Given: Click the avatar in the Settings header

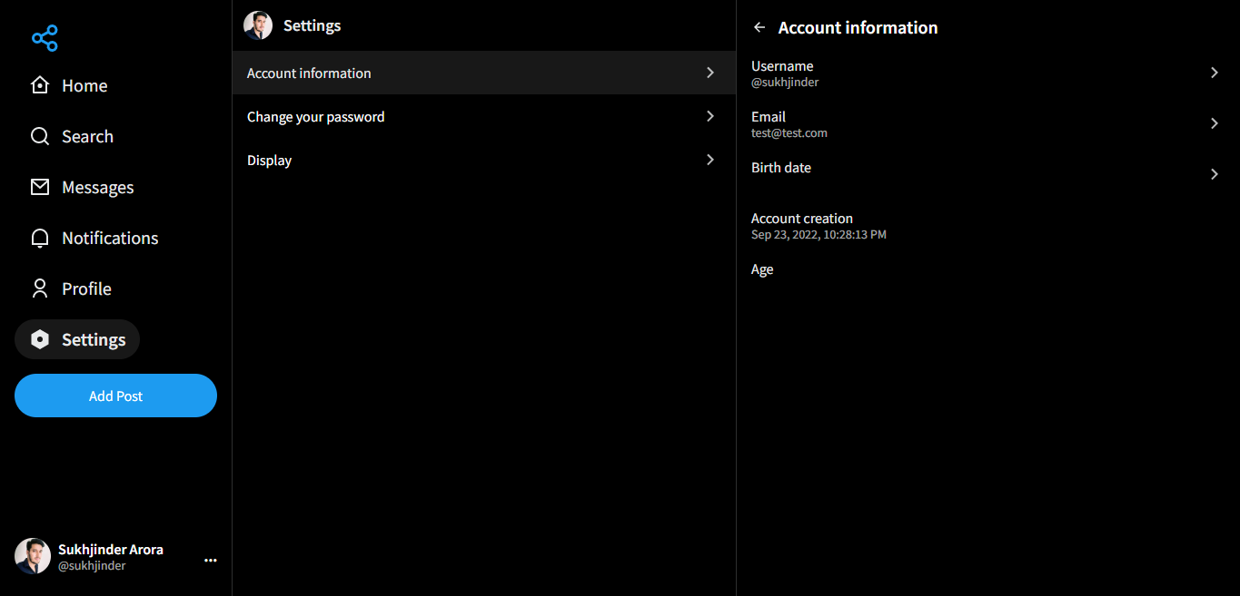Looking at the screenshot, I should coord(258,25).
